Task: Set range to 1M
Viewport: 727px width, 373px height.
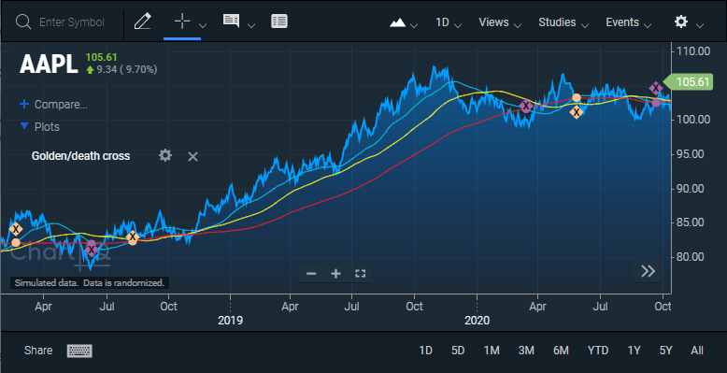Action: (492, 351)
